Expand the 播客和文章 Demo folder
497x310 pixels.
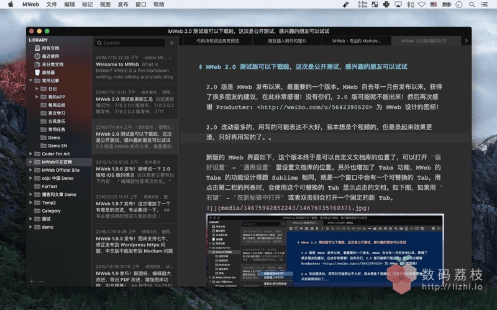tap(30, 195)
